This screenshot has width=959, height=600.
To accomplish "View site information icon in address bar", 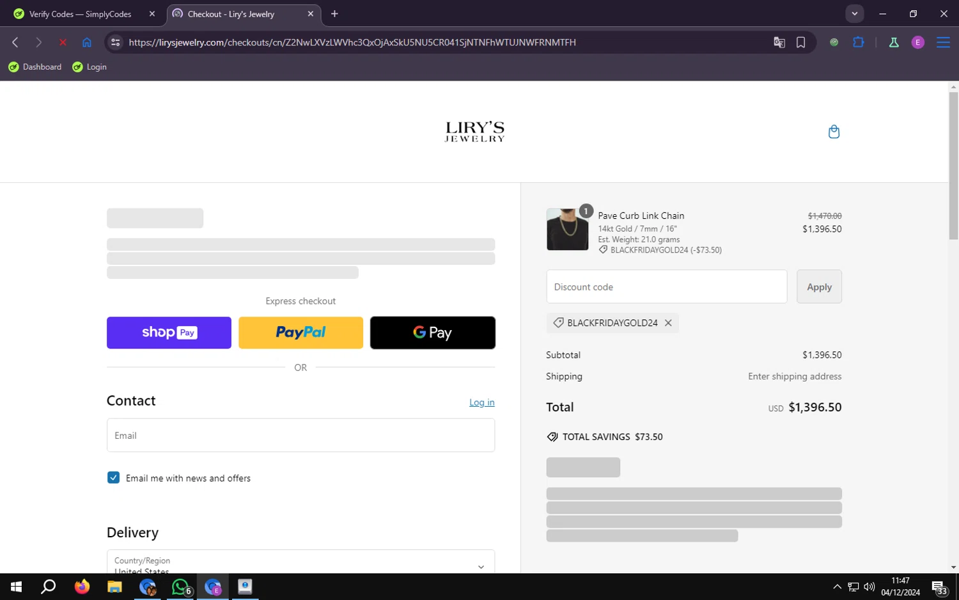I will click(116, 42).
